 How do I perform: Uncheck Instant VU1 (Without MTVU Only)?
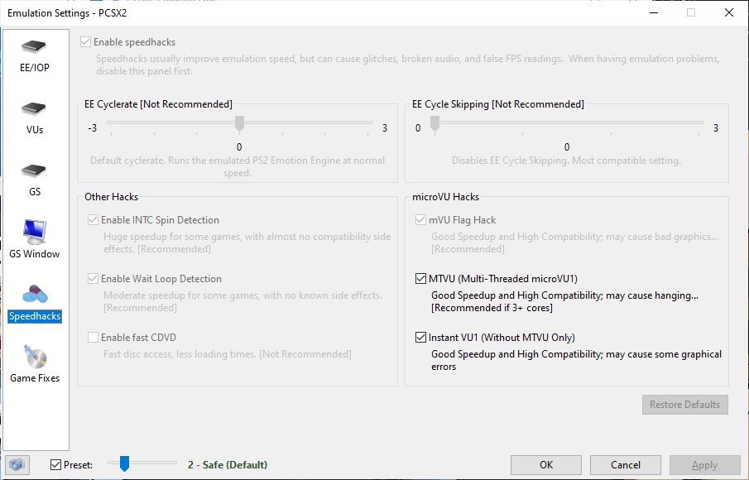[x=420, y=338]
